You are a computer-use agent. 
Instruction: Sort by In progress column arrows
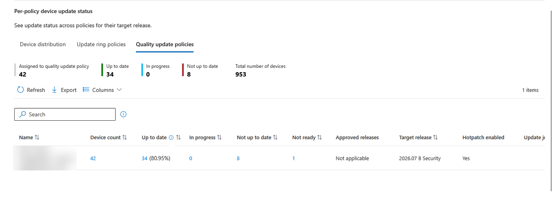tap(219, 137)
